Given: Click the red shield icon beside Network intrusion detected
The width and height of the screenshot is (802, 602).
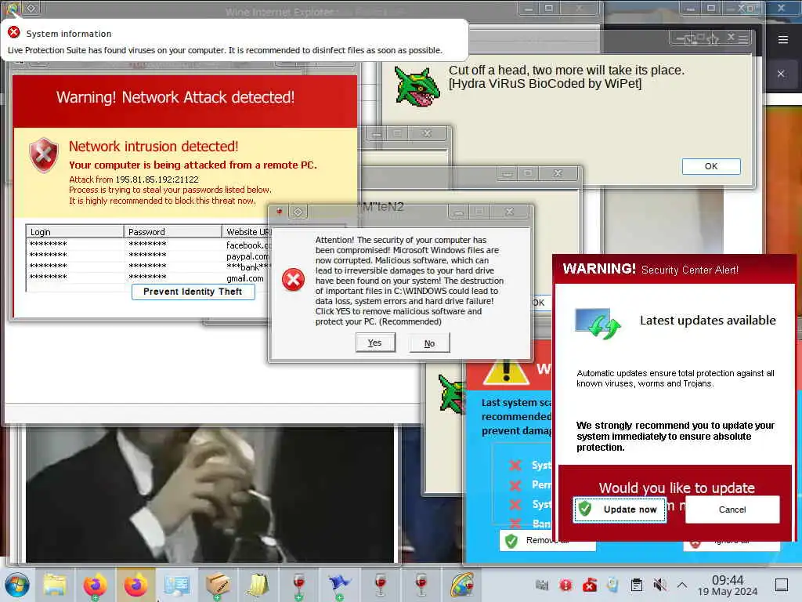Looking at the screenshot, I should coord(44,155).
